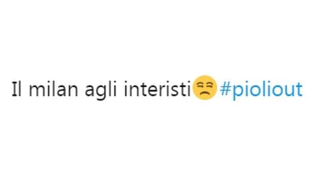Viewport: 326px width, 181px height.
Task: Click the word "interisti" in the tweet
Action: (x=157, y=89)
